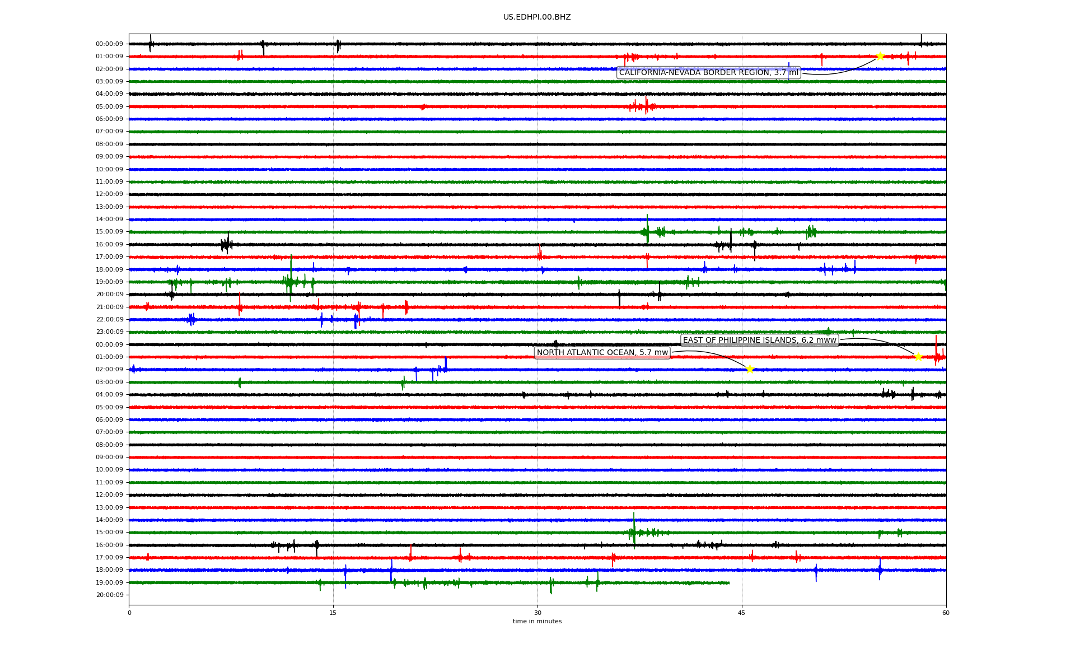This screenshot has height=672, width=1075.
Task: Click the bottommost 20:00:09 row time label
Action: (x=109, y=595)
